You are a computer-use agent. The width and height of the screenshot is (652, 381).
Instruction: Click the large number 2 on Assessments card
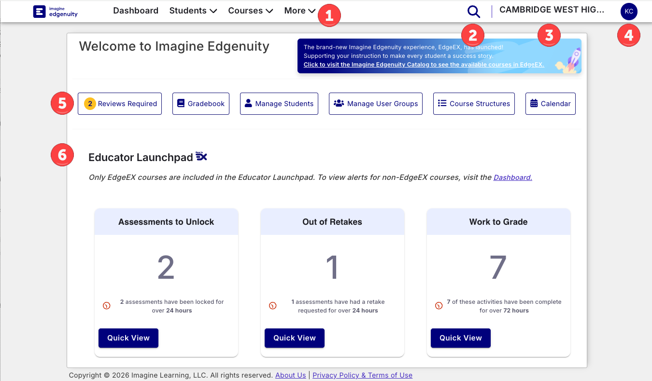pyautogui.click(x=166, y=268)
